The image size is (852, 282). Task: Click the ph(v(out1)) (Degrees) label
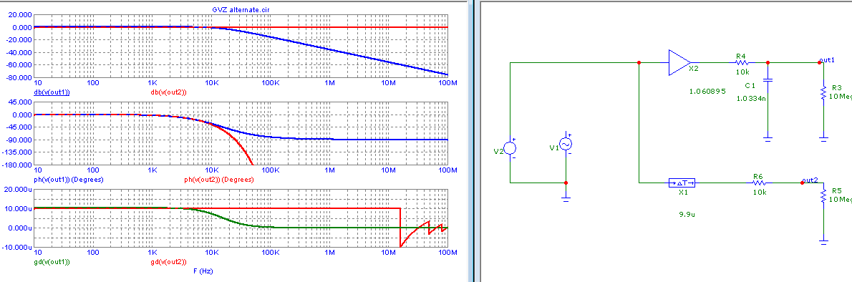69,180
